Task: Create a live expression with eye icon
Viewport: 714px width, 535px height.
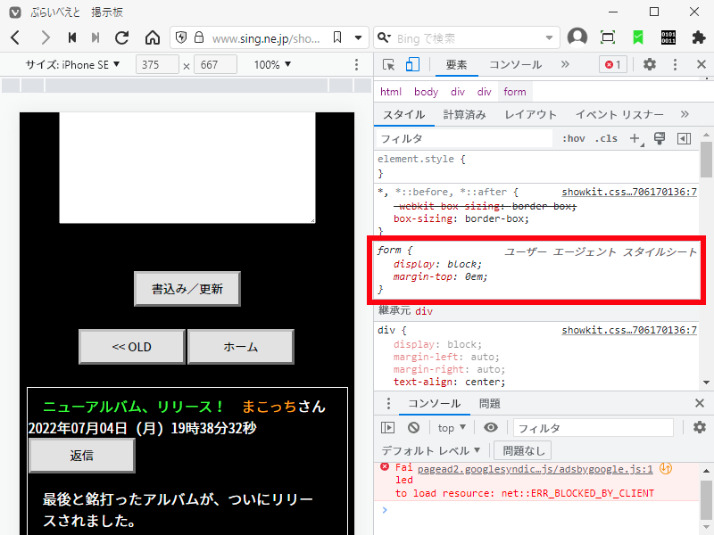Action: 490,428
